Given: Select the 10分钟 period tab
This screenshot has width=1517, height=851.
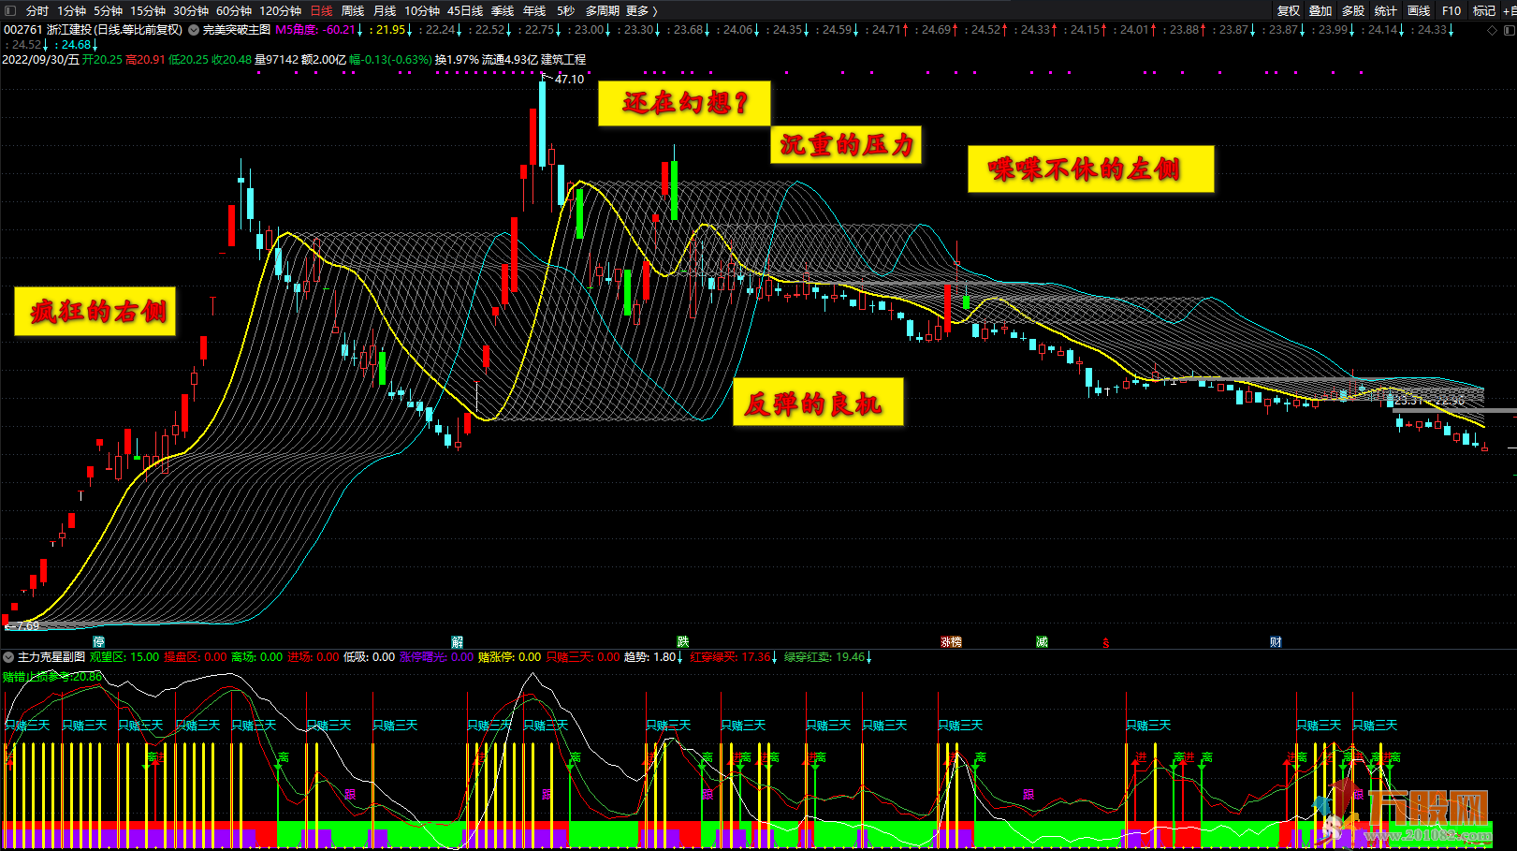Looking at the screenshot, I should point(422,10).
